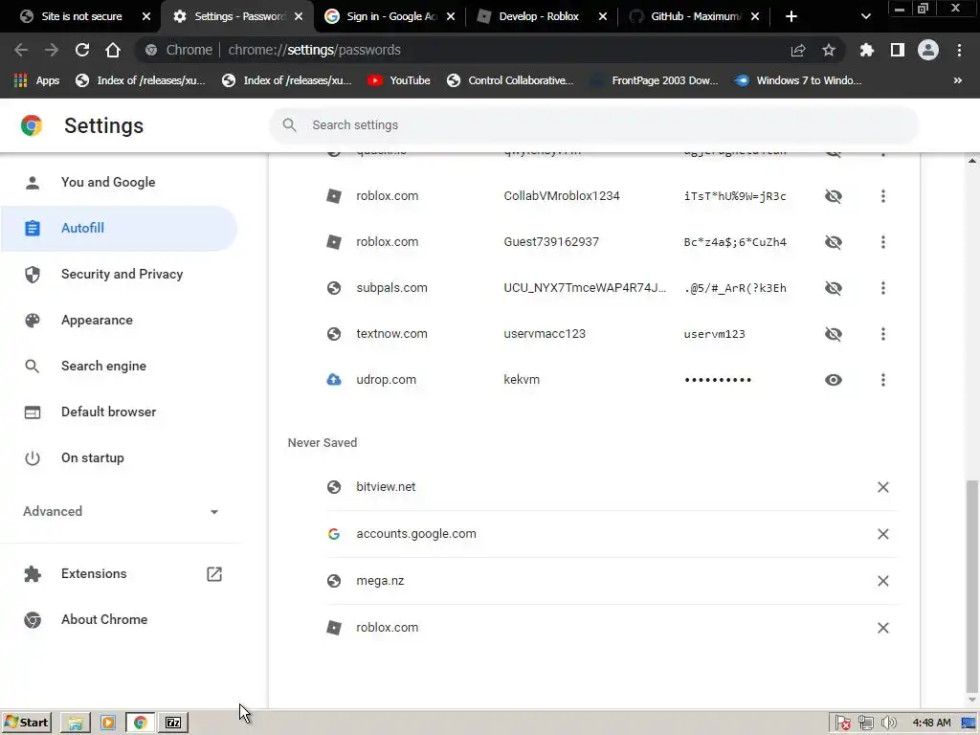Screen dimensions: 980x735
Task: Remove bitview.net from Never Saved
Action: pos(883,487)
